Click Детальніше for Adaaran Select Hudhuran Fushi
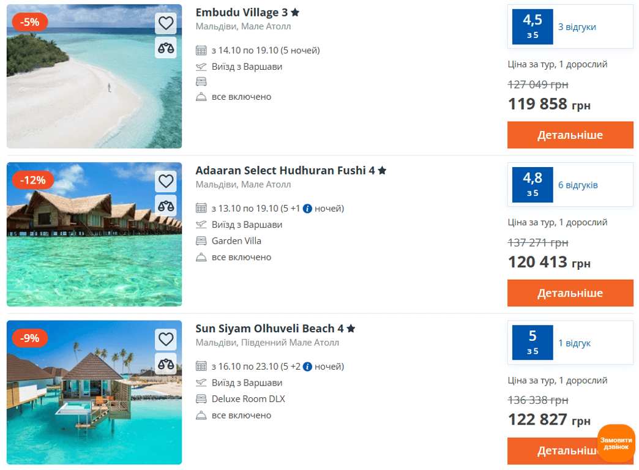This screenshot has width=639, height=470. point(570,293)
